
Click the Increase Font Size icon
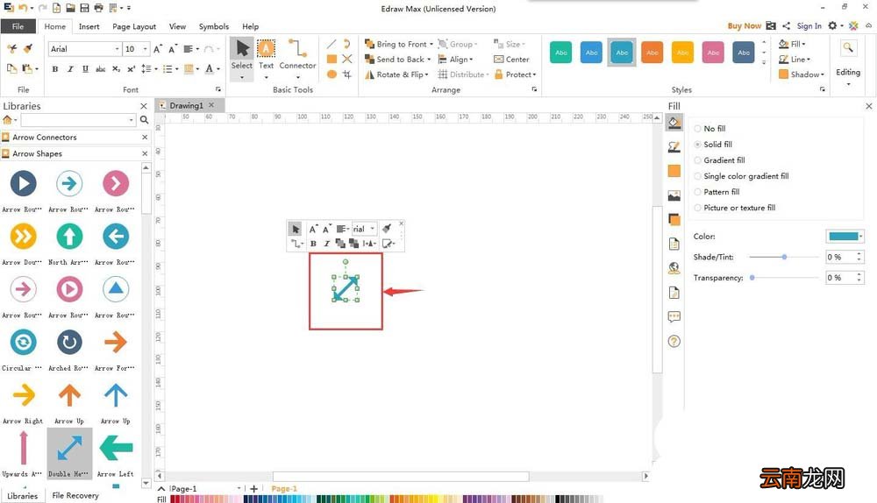point(158,48)
